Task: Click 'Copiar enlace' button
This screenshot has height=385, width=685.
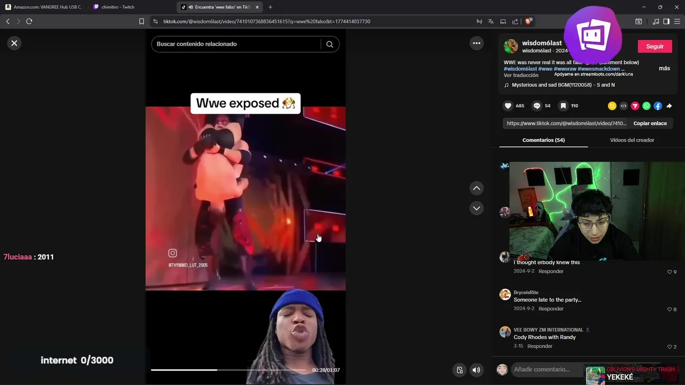Action: click(650, 124)
